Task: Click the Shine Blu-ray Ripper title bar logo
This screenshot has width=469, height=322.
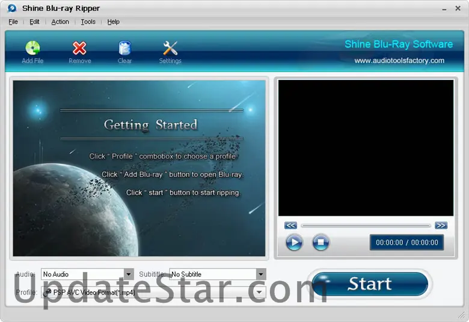Action: 12,8
